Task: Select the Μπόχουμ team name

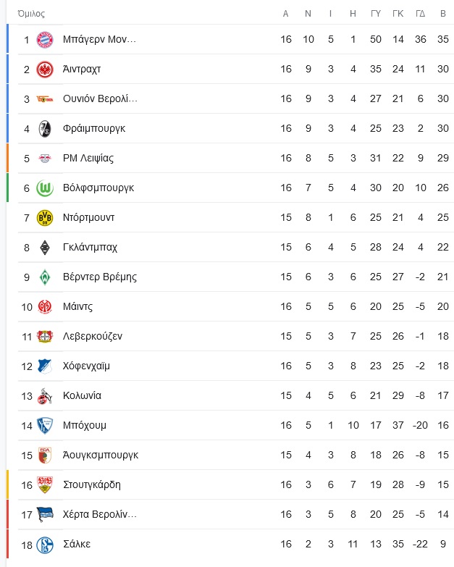Action: click(x=85, y=425)
